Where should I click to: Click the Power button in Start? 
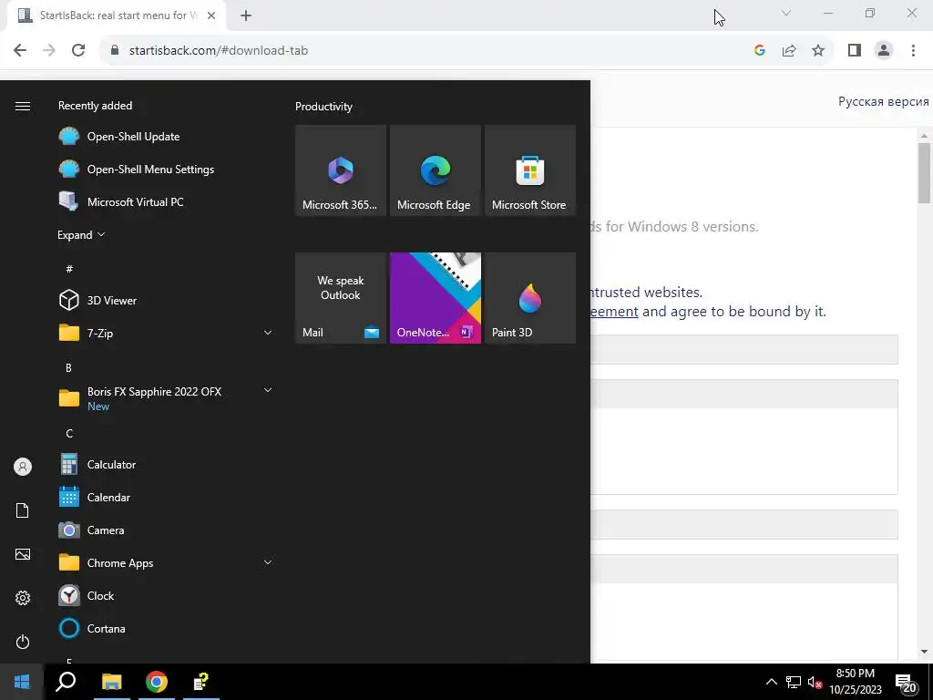click(x=23, y=642)
